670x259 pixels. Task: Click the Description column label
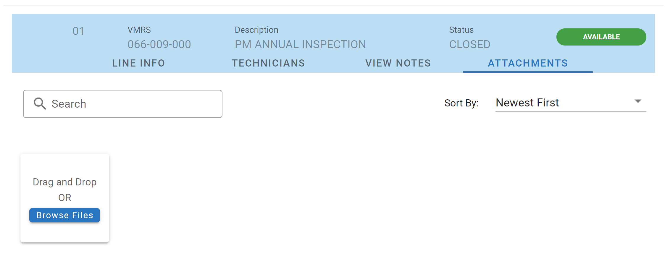point(256,30)
